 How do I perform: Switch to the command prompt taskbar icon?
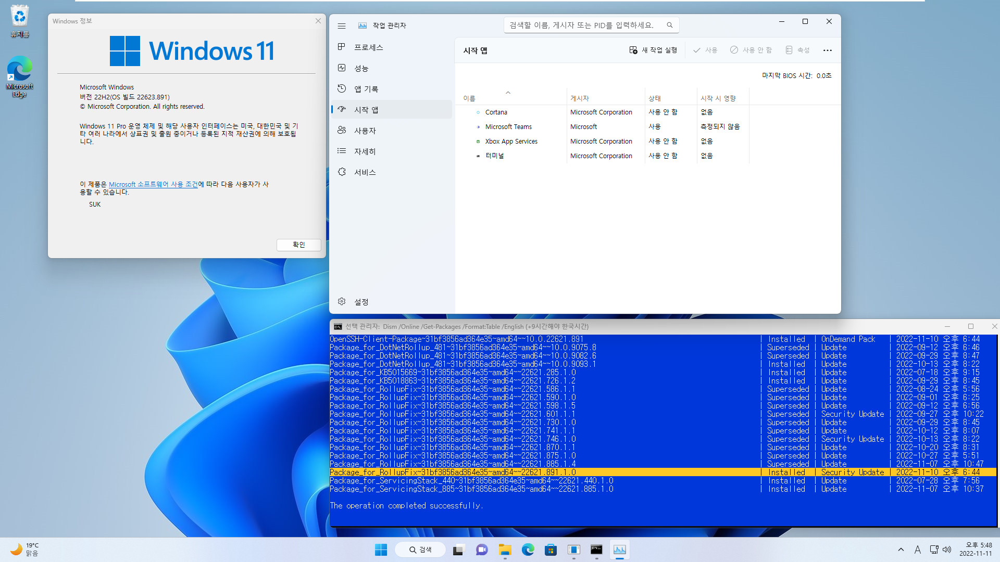596,550
